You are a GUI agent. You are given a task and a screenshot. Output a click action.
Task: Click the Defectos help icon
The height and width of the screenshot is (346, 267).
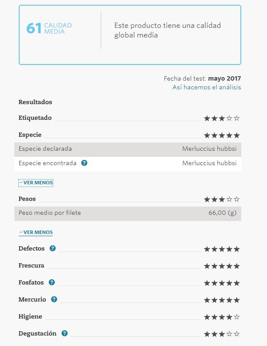click(x=53, y=248)
